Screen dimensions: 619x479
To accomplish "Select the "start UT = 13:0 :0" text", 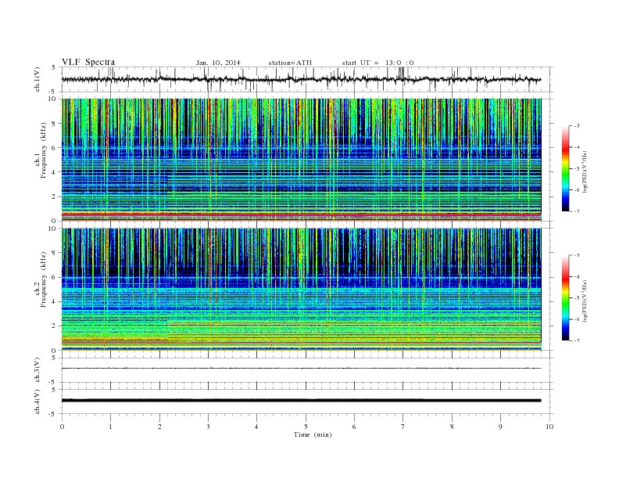I will tap(377, 63).
